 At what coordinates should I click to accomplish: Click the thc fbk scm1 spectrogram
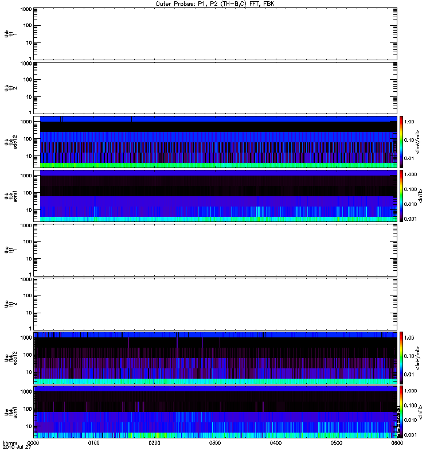click(x=215, y=412)
